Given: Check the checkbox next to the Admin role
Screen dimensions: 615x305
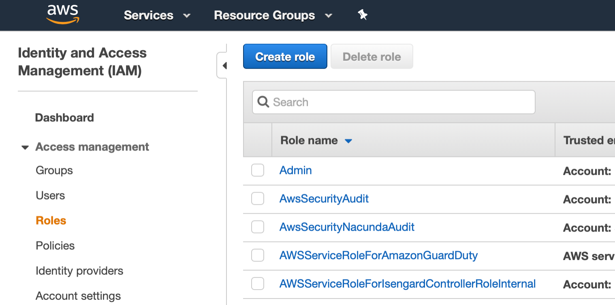Looking at the screenshot, I should 258,170.
